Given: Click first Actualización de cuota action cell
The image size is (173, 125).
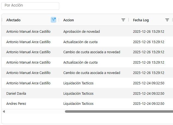Looking at the screenshot, I should 80,42.
